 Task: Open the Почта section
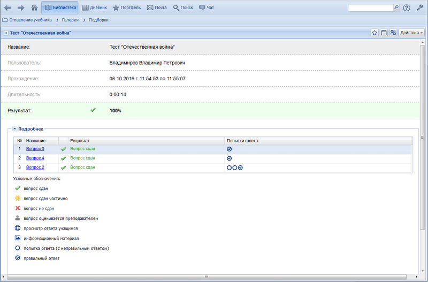tap(156, 8)
